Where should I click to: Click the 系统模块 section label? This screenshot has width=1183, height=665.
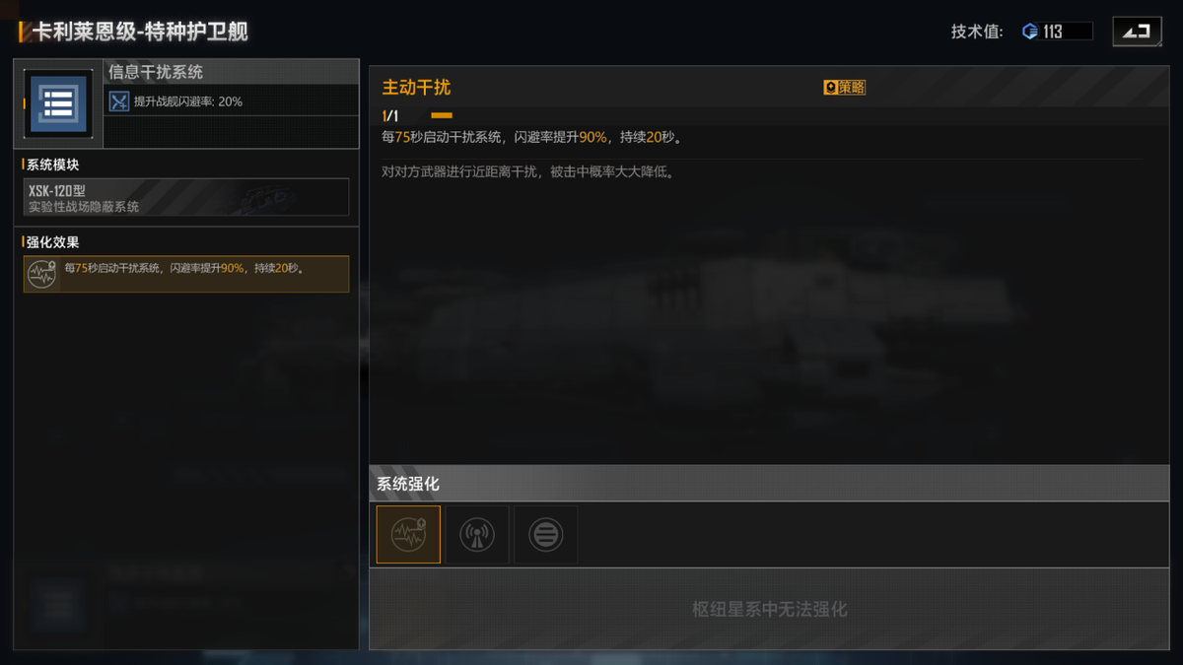pyautogui.click(x=52, y=165)
